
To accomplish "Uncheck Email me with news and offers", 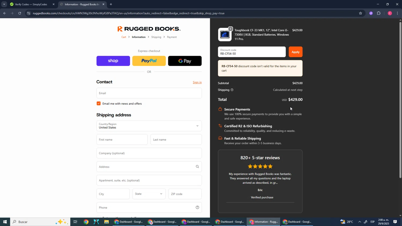I will tap(99, 103).
